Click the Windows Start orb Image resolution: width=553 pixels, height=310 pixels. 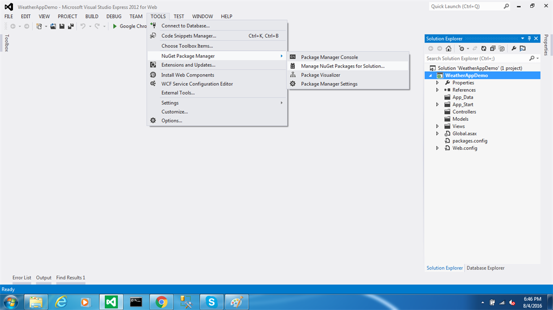[x=11, y=302]
